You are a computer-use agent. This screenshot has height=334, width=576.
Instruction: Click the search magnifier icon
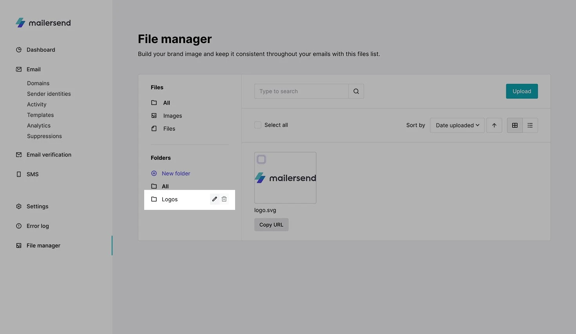356,91
